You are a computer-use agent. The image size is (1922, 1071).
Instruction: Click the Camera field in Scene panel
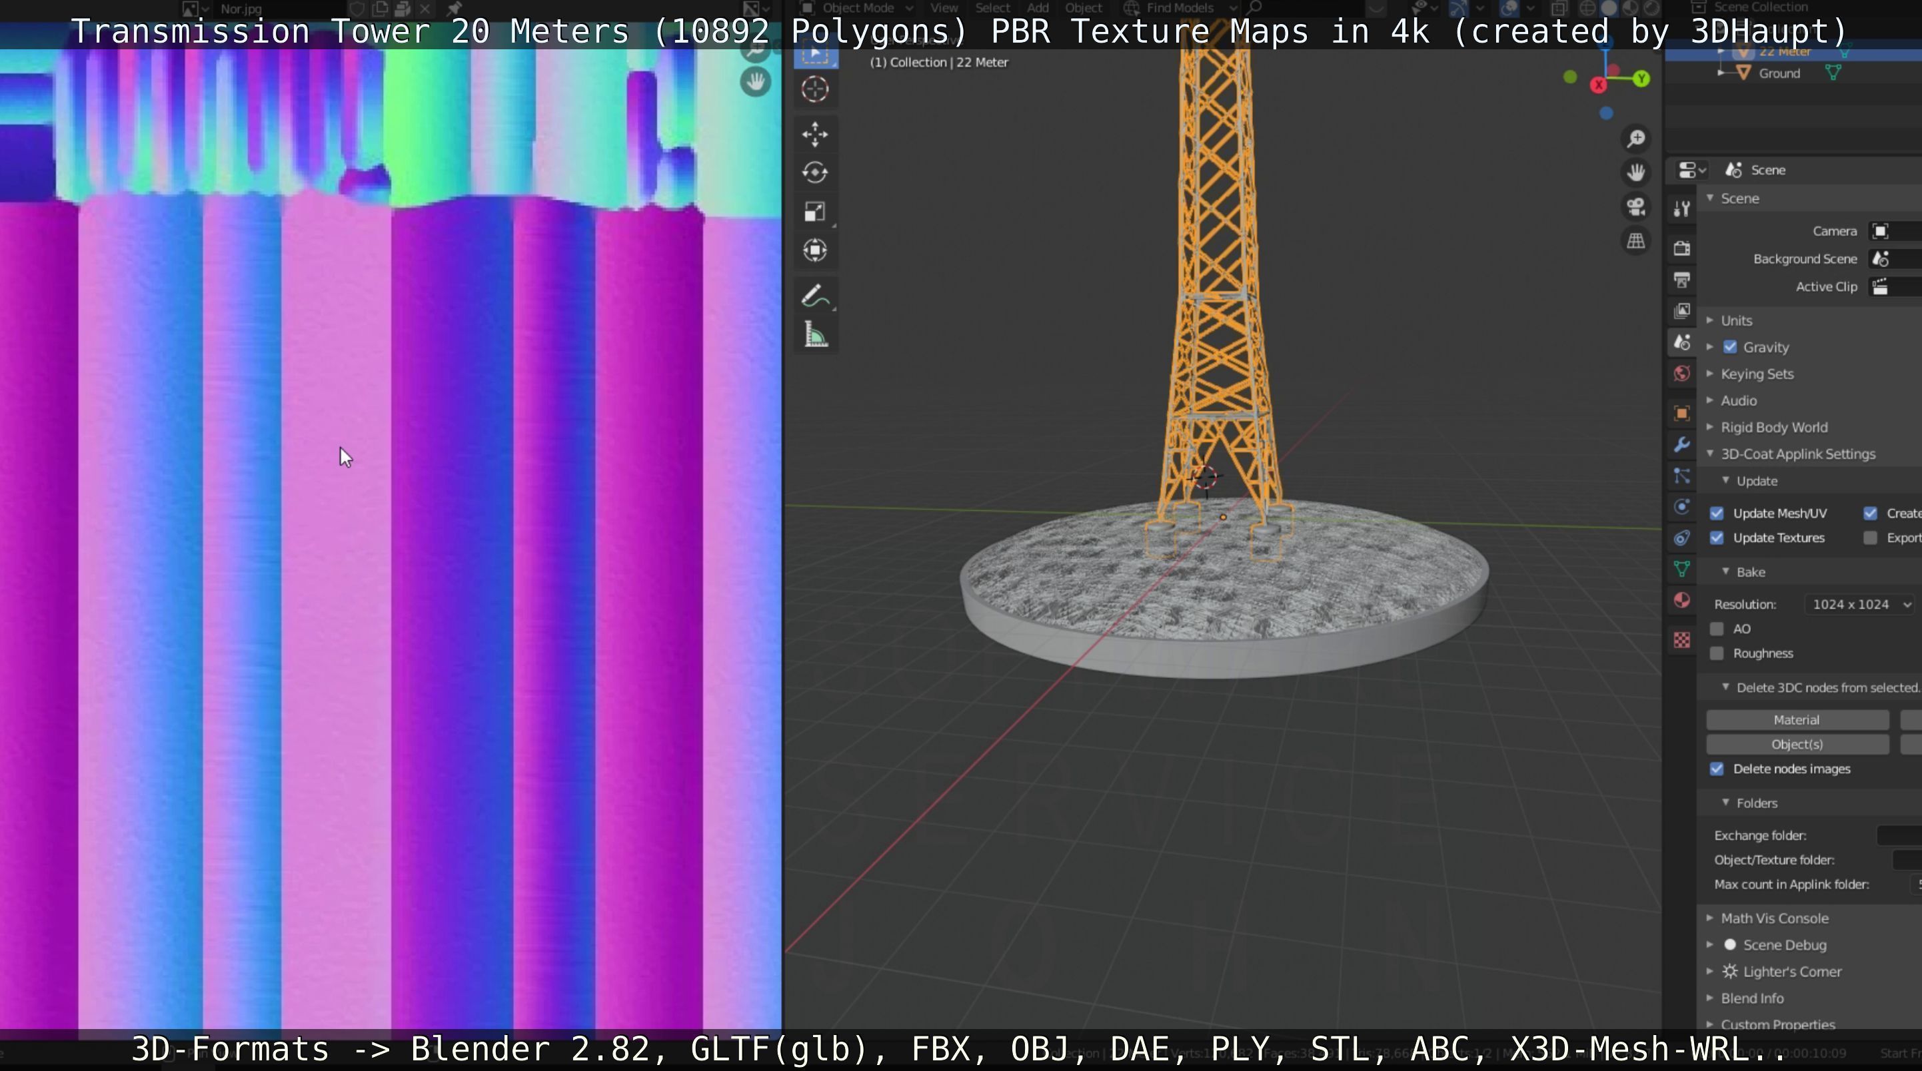[1895, 231]
